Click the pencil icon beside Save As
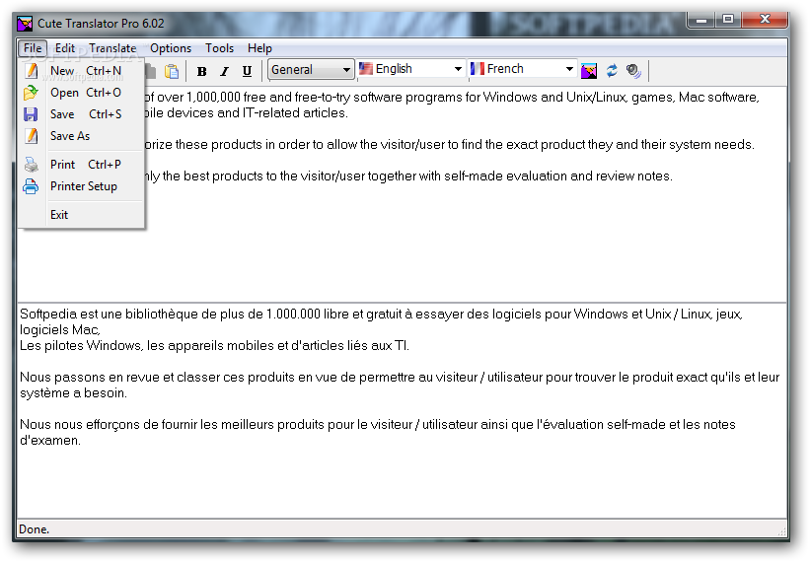810x562 pixels. (32, 136)
